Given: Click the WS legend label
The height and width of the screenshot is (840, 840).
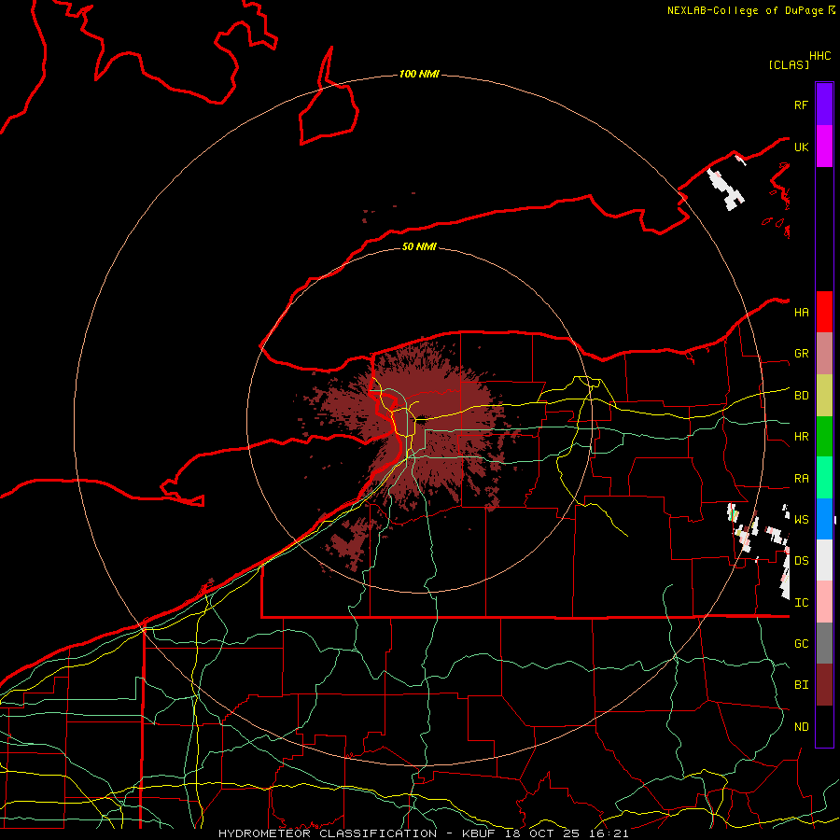Looking at the screenshot, I should 801,520.
